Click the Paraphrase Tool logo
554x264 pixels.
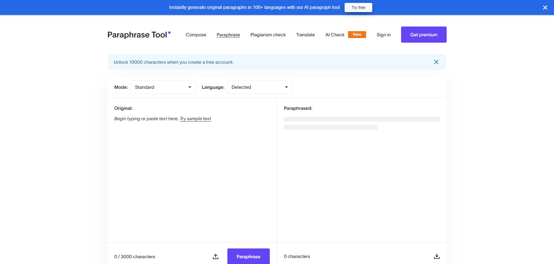pos(139,35)
